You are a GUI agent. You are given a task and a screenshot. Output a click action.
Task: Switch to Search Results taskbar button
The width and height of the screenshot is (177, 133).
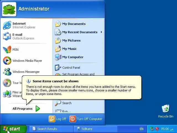(51, 129)
